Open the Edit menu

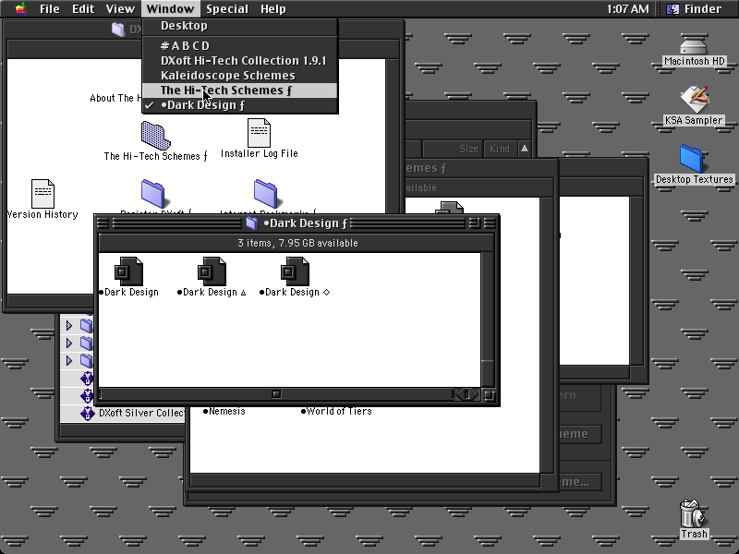point(83,8)
